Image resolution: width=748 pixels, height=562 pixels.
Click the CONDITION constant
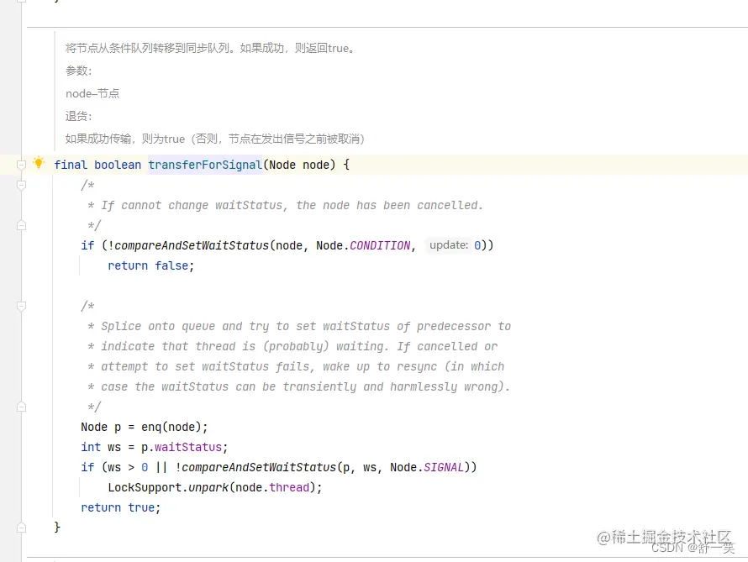[x=380, y=245]
